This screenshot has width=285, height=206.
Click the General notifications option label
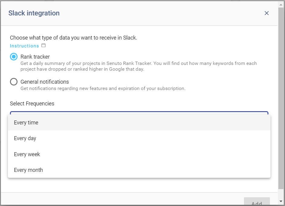click(x=45, y=82)
